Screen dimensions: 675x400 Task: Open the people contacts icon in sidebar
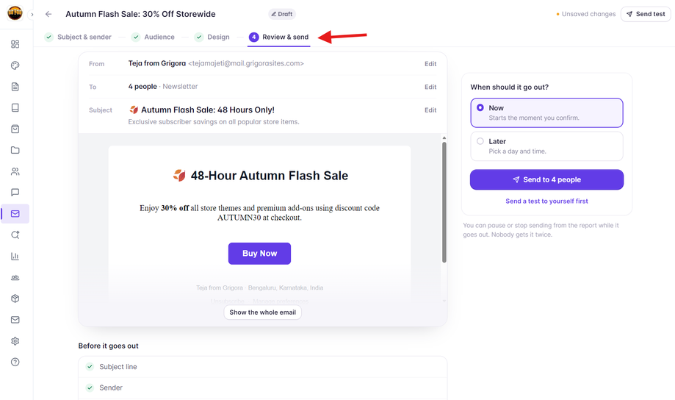[x=15, y=171]
